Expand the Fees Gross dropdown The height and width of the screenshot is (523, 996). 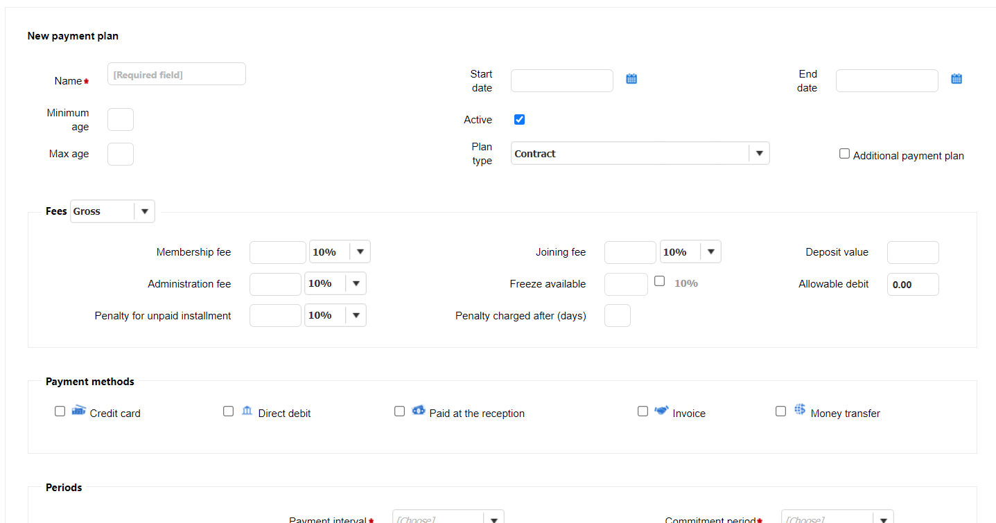[x=144, y=212]
